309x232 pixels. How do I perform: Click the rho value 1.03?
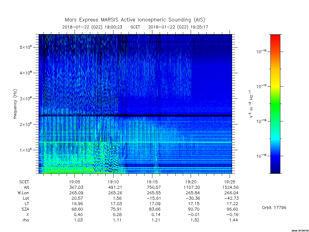(x=78, y=220)
